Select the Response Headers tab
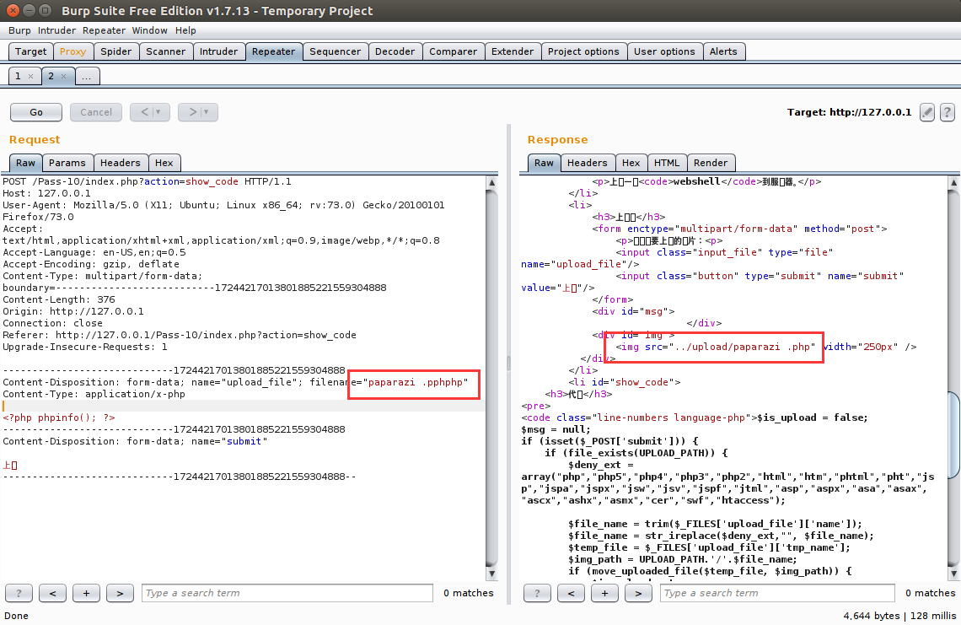Image resolution: width=961 pixels, height=625 pixels. pos(588,163)
